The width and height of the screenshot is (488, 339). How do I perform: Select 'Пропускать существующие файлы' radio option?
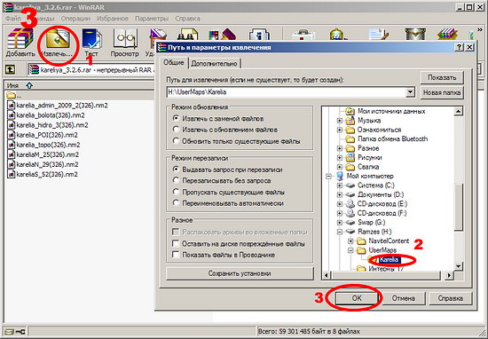[x=177, y=192]
